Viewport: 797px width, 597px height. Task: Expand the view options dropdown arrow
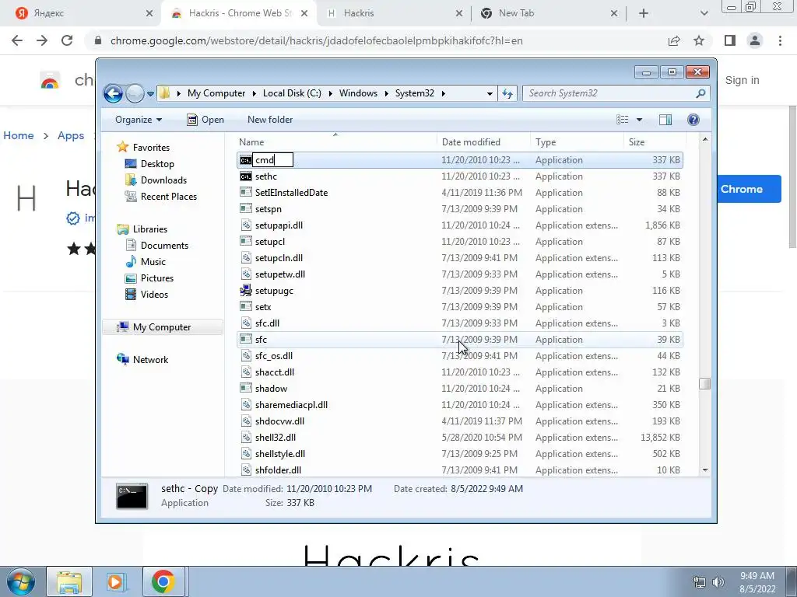pyautogui.click(x=640, y=120)
